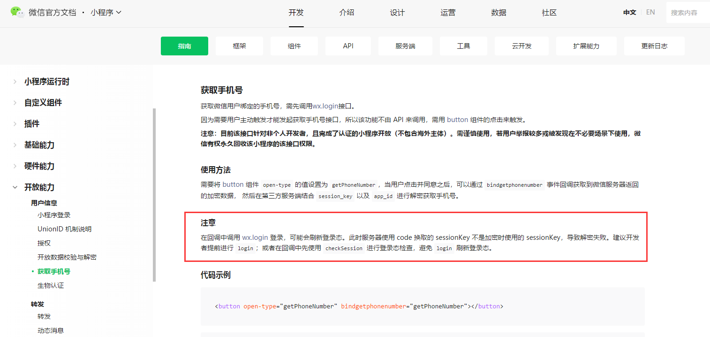Open the 数据 menu item

pos(499,13)
